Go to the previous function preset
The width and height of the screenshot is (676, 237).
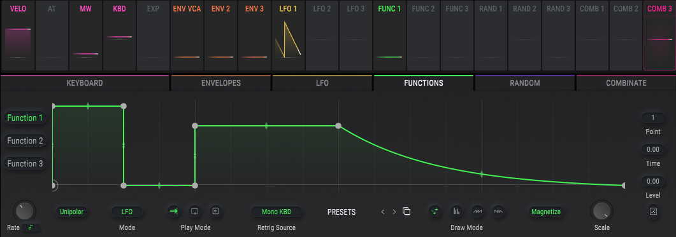[x=383, y=212]
